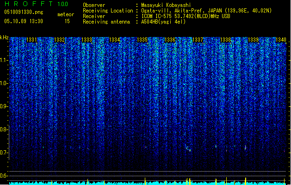Click the 0.8 kHz axis label
This screenshot has height=185, width=291.
point(4,129)
